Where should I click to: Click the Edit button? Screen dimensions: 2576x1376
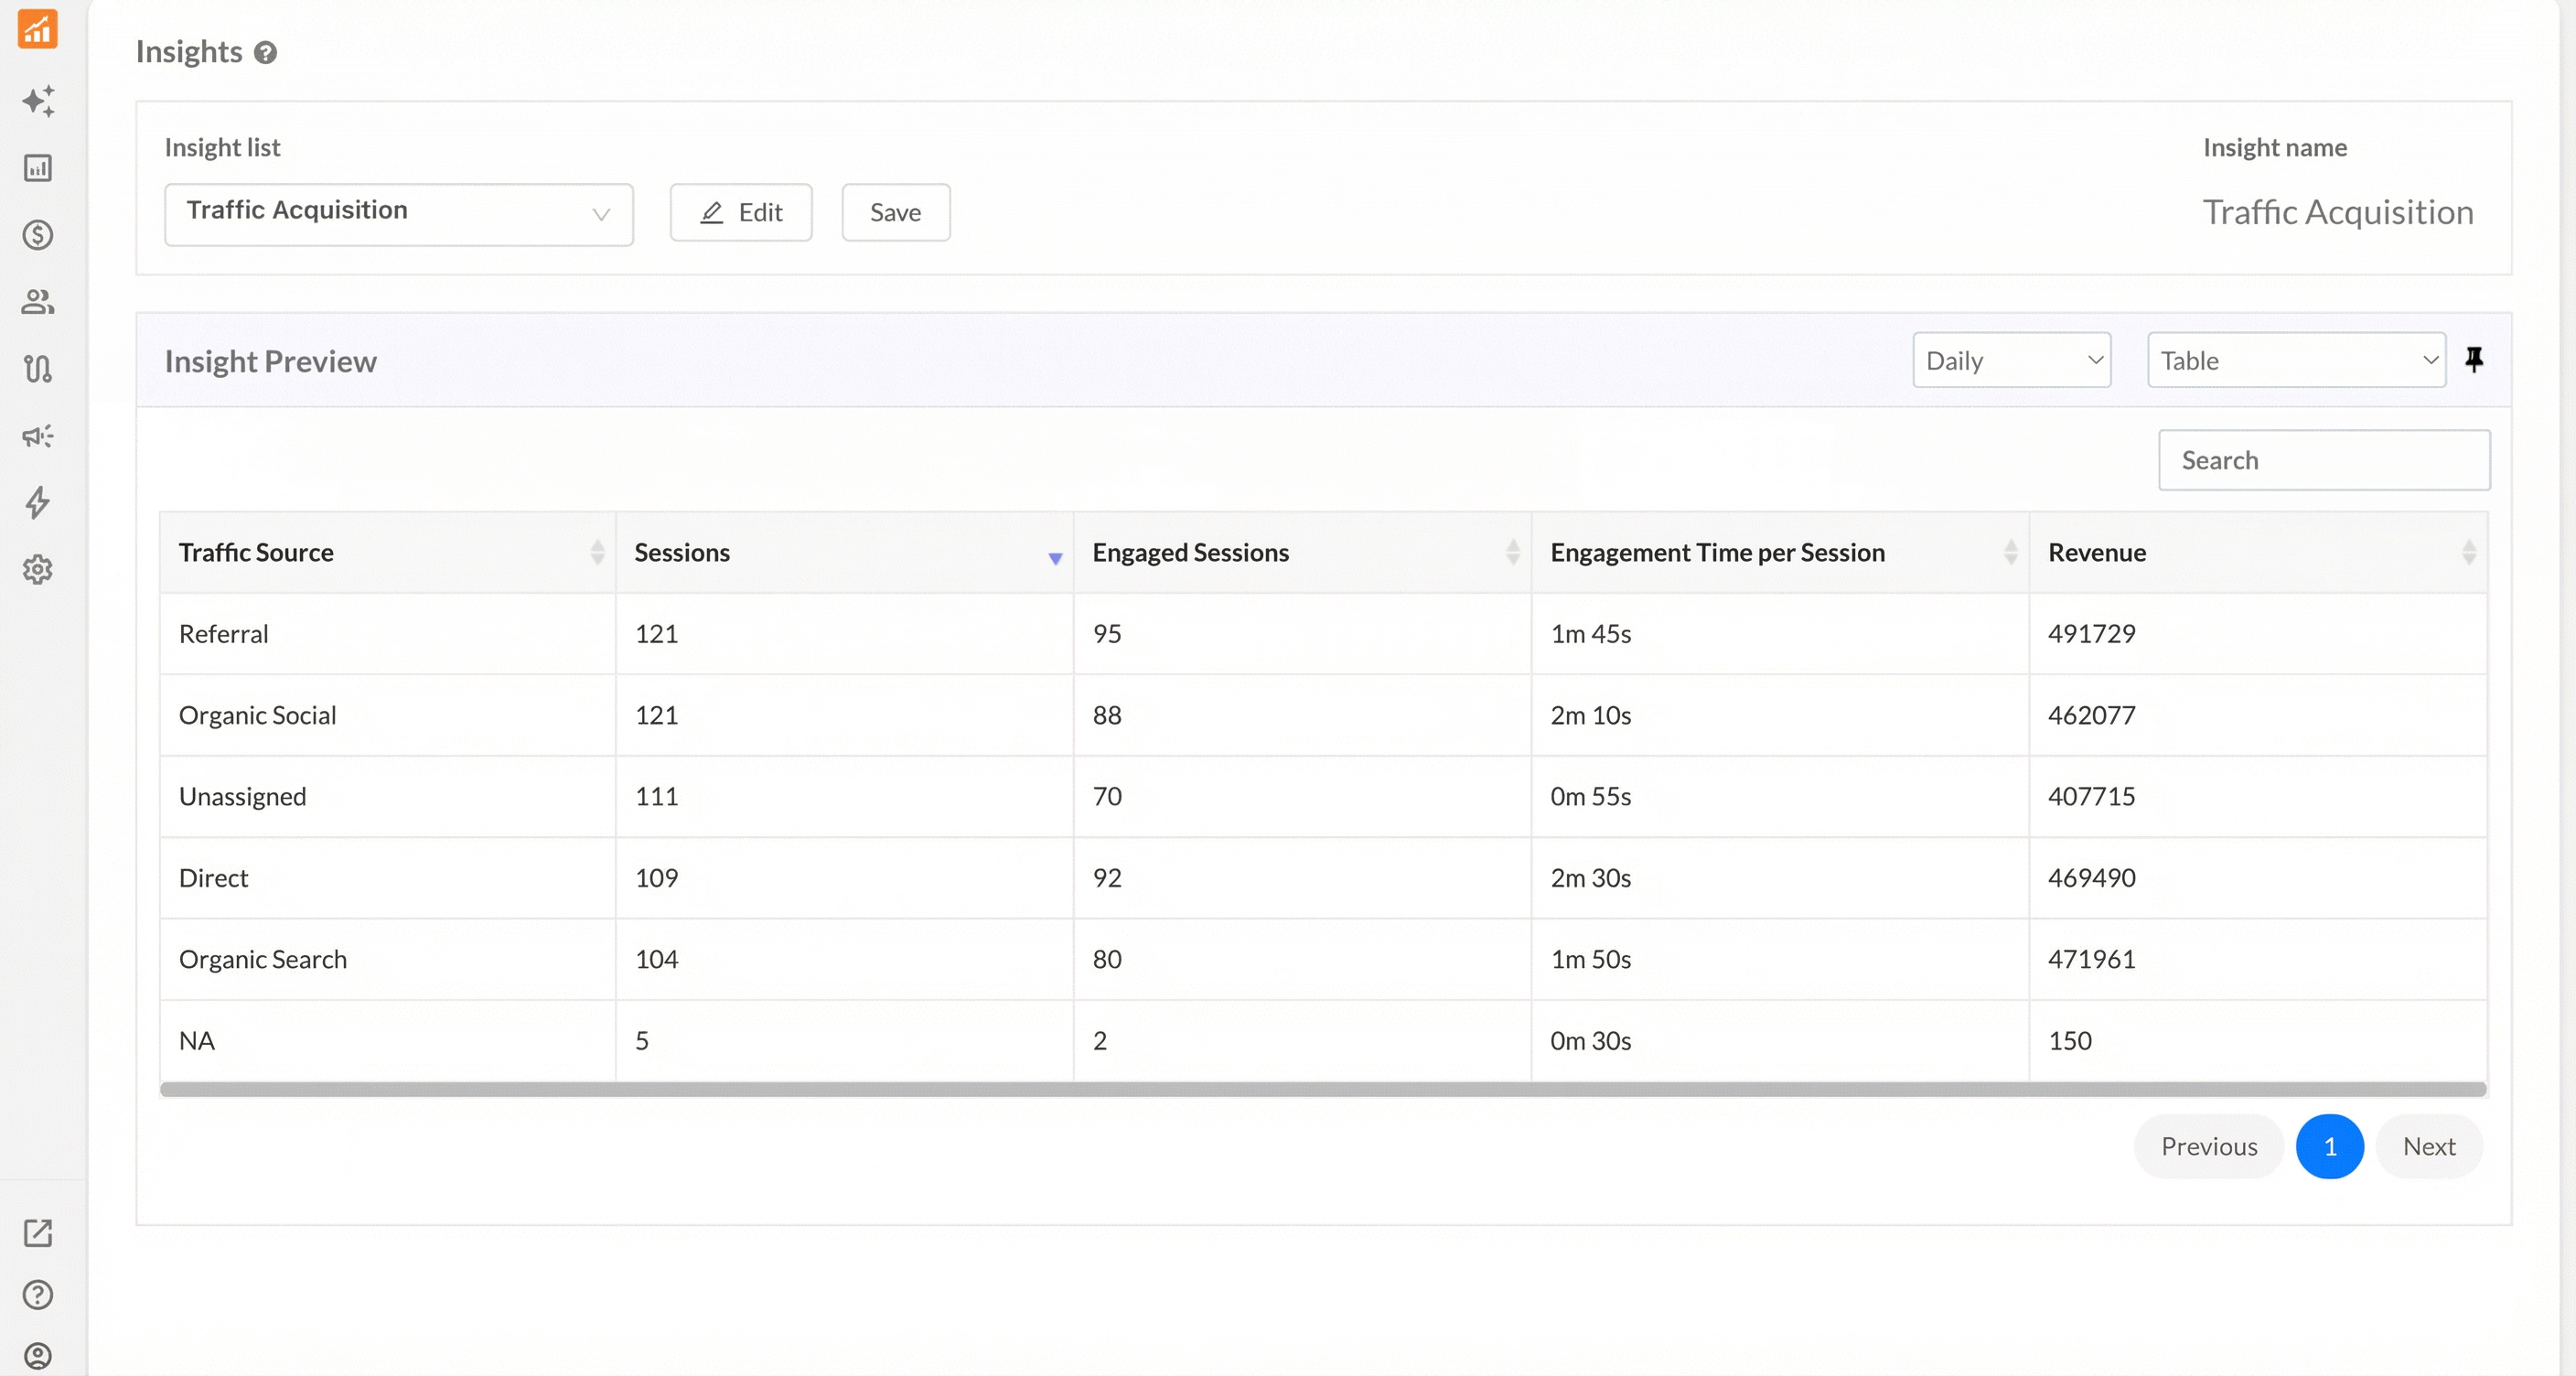(740, 212)
